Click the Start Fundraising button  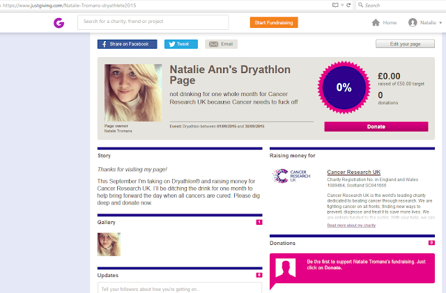pos(274,22)
